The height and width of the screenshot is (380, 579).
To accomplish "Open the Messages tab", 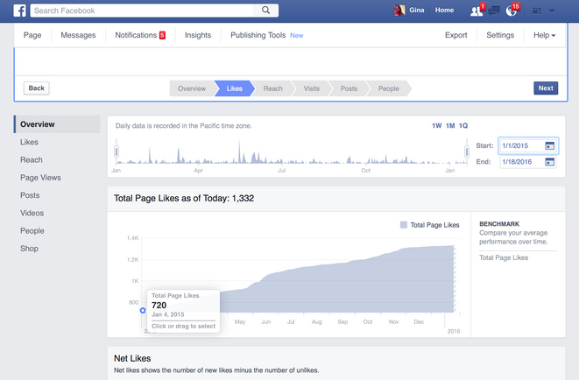I will (78, 35).
